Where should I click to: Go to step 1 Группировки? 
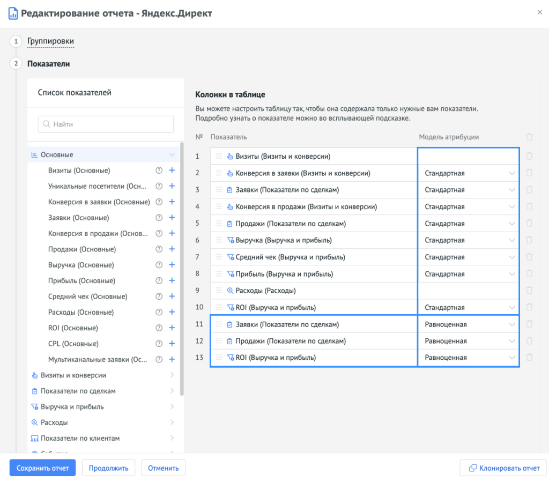point(50,41)
